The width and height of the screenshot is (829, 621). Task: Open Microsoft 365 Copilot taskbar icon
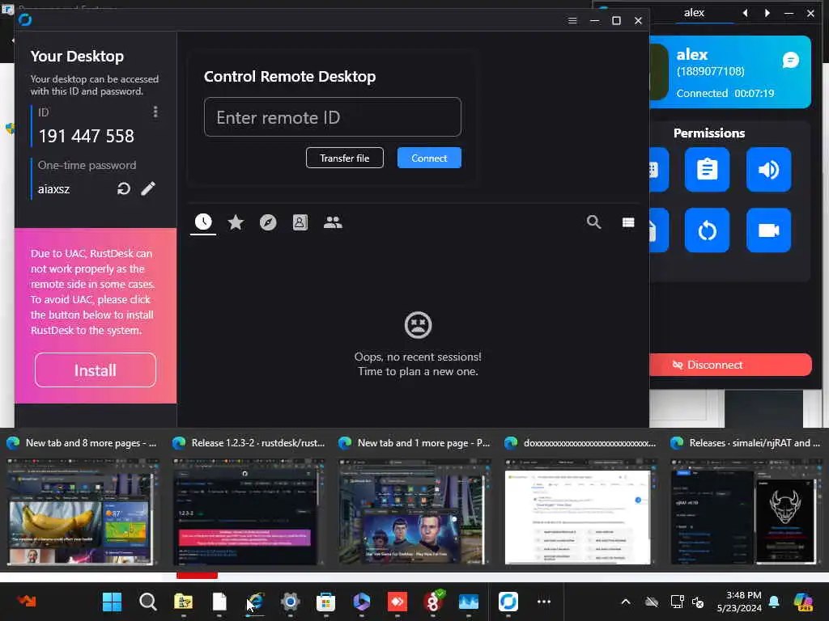click(362, 602)
